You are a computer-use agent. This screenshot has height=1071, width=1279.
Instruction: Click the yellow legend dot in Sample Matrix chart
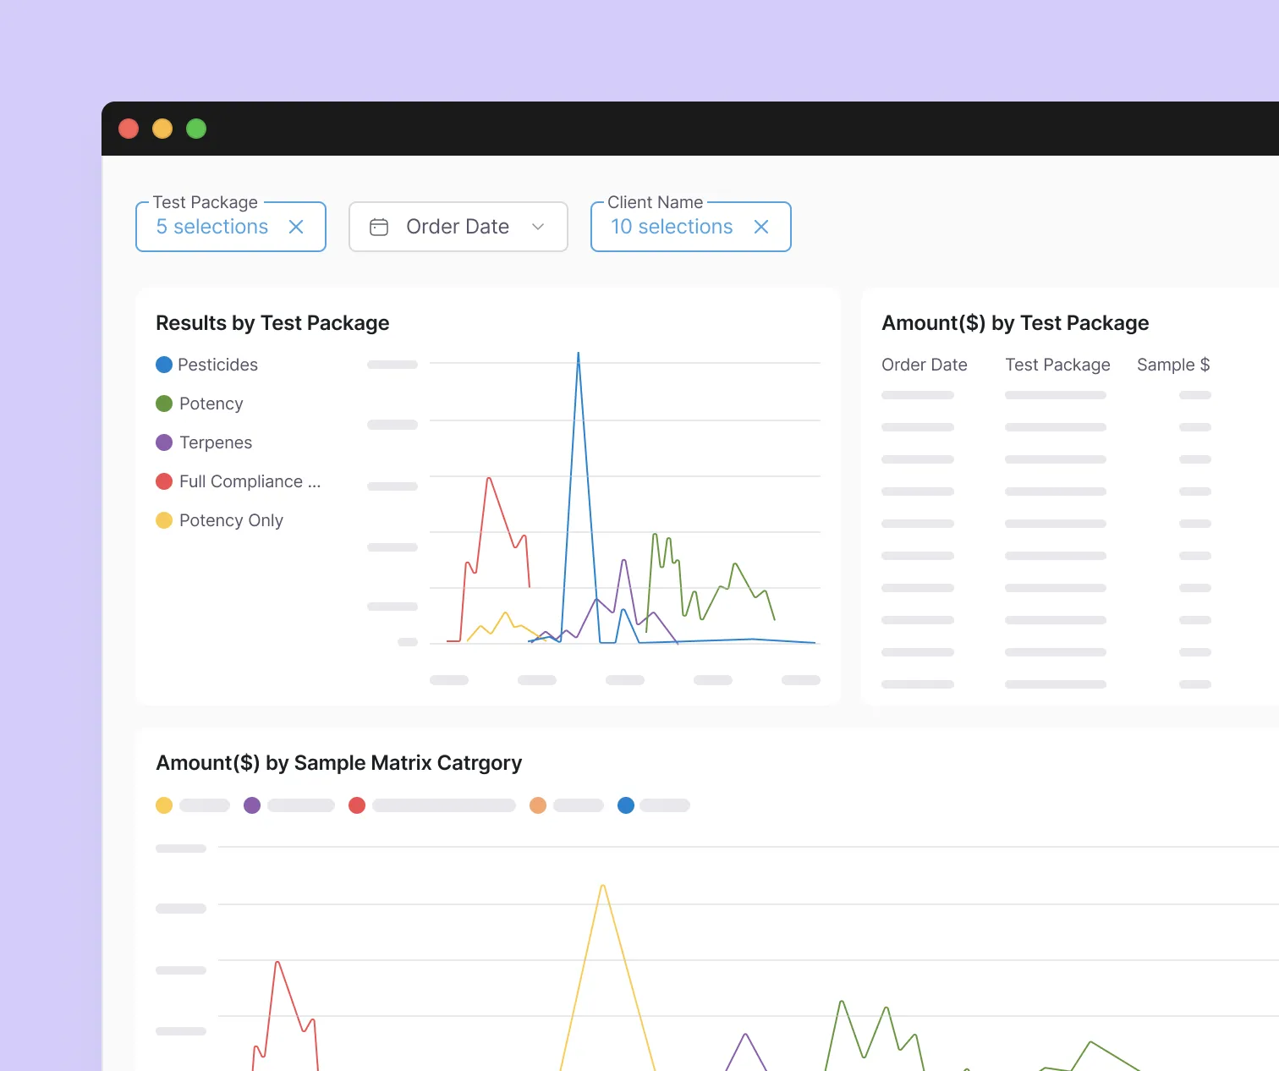(164, 805)
